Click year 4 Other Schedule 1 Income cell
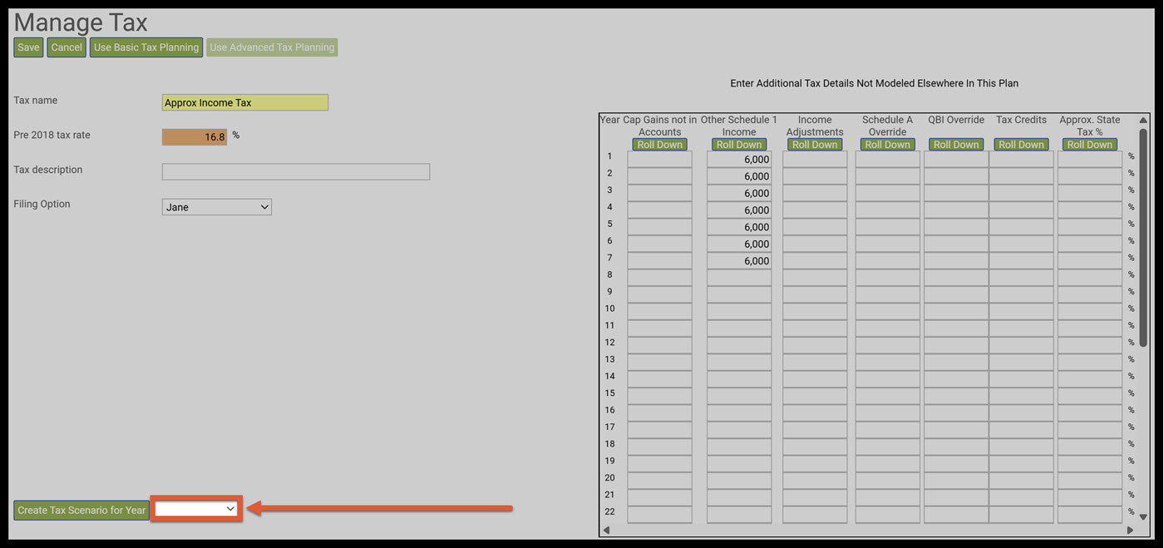Viewport: 1164px width, 548px height. tap(739, 210)
